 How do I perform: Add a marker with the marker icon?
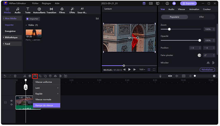[x=50, y=76]
